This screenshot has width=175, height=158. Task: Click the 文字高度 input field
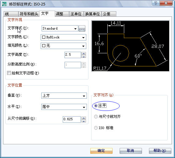(x=73, y=55)
